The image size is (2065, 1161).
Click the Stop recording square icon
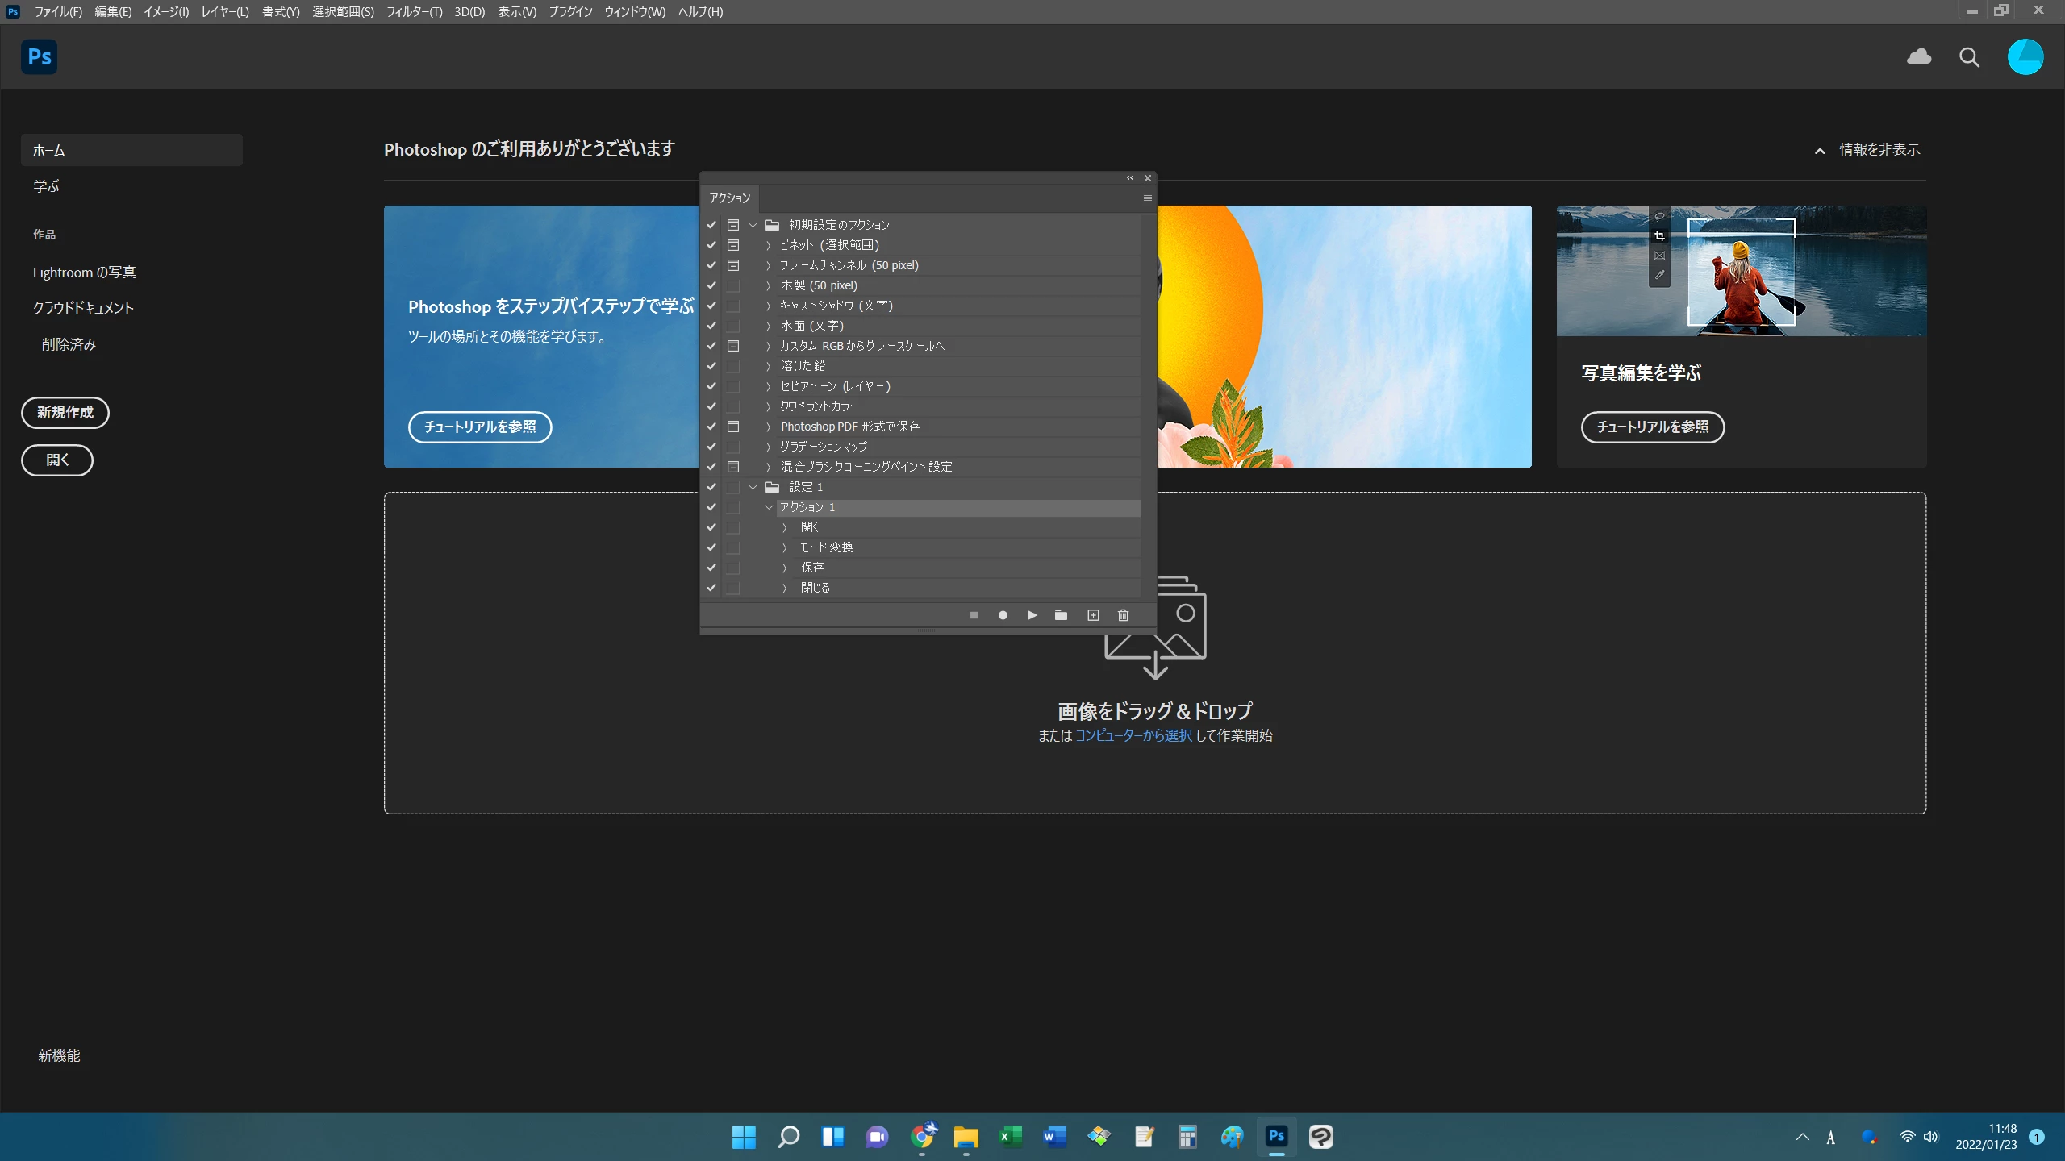974,615
